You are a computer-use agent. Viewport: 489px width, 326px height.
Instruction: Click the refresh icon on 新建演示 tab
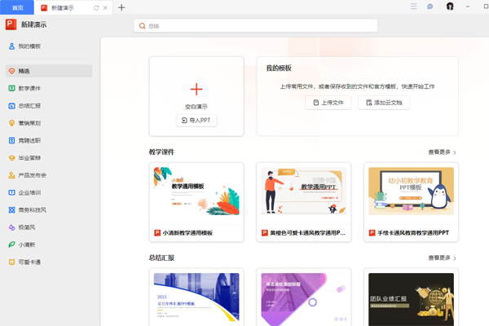tap(96, 7)
